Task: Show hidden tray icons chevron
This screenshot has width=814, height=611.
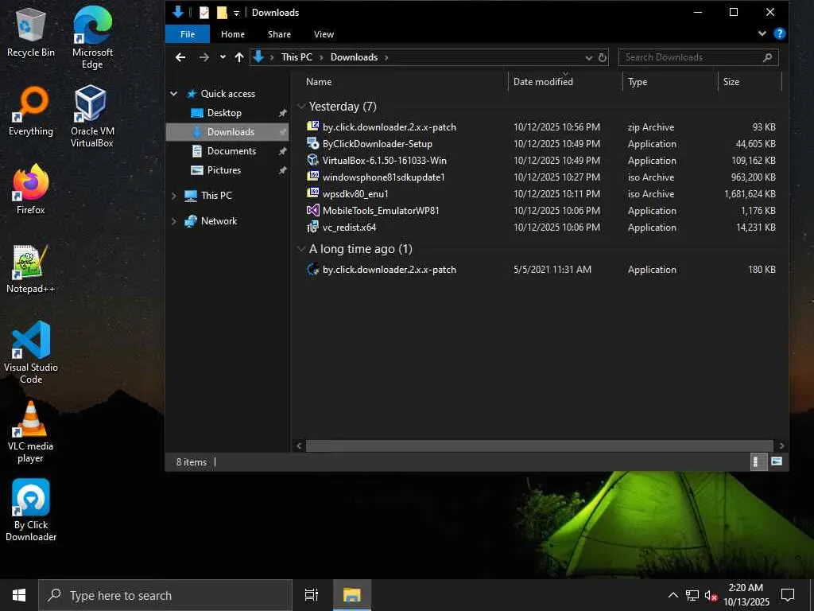Action: click(x=673, y=595)
